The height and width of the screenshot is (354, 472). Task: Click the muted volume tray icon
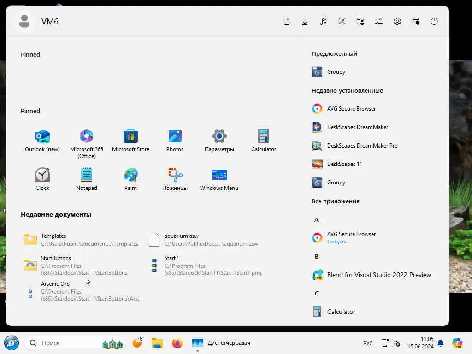tap(397, 343)
